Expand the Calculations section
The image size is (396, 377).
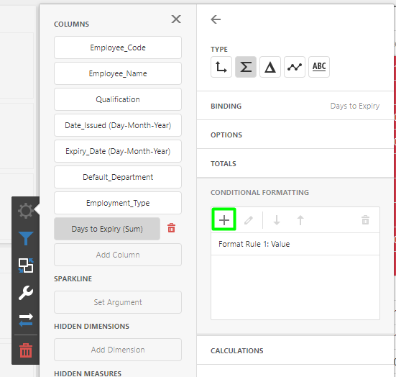(x=295, y=350)
